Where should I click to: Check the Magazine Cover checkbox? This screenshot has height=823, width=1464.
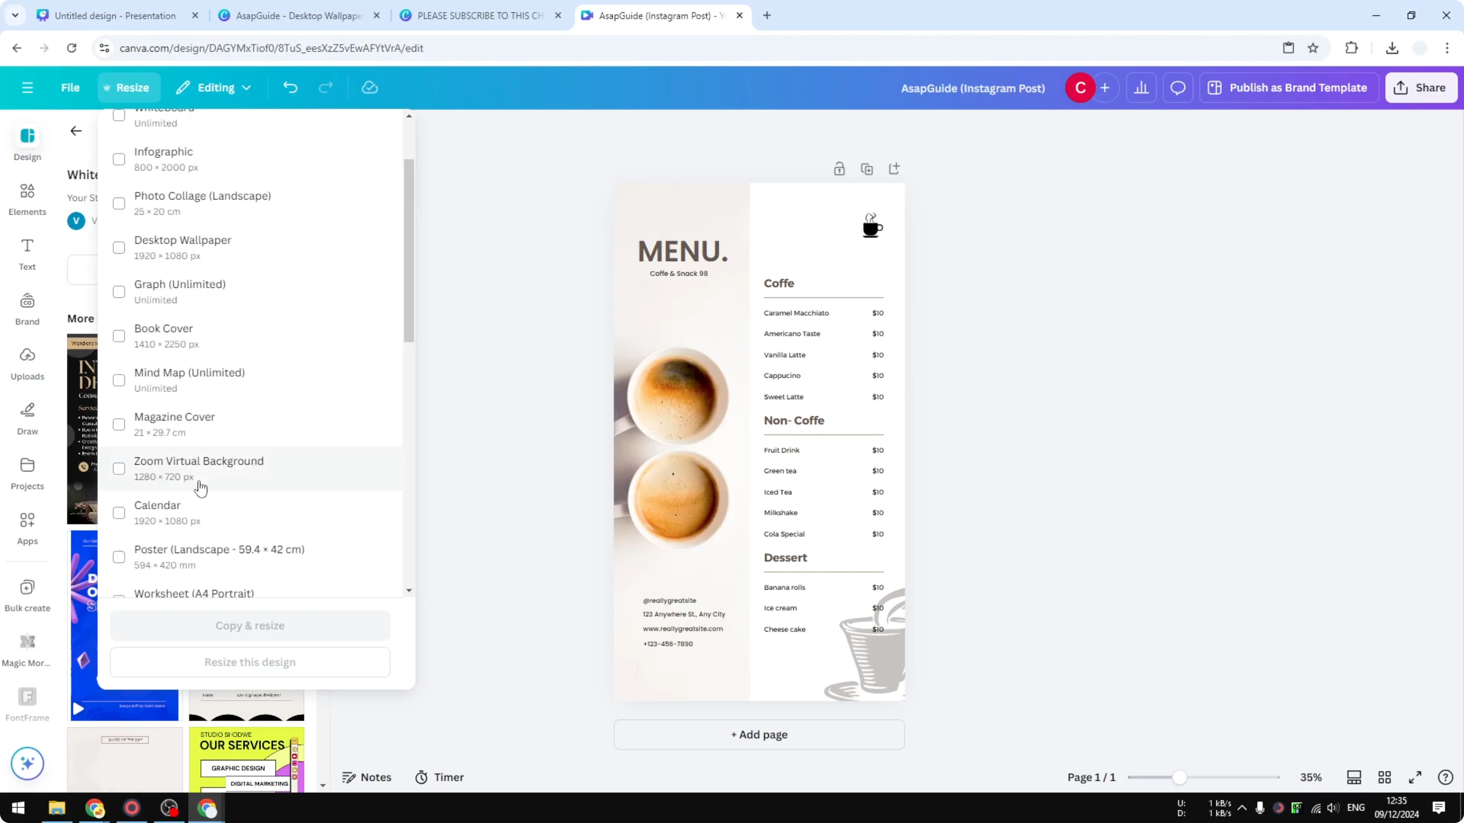click(119, 424)
